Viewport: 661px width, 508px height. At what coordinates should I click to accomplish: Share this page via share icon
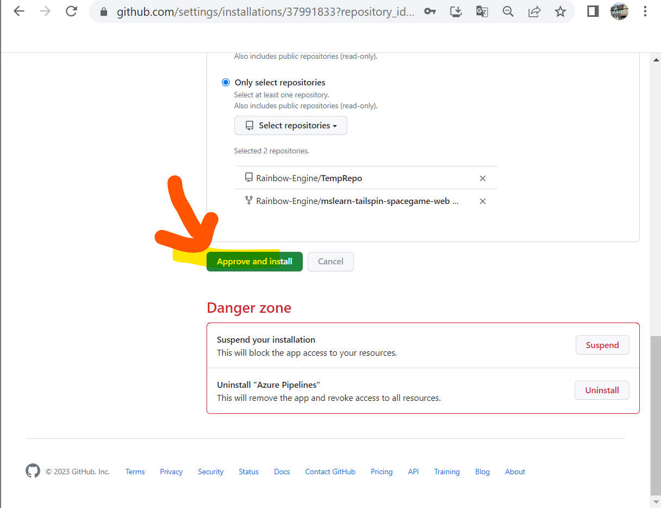(534, 11)
